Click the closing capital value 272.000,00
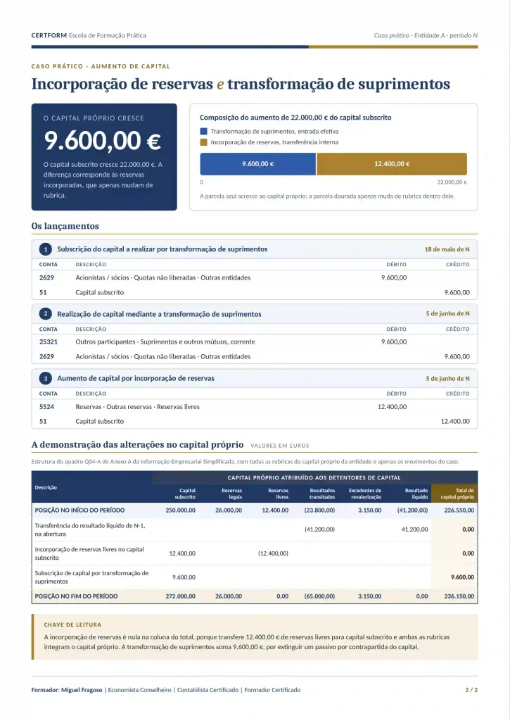The height and width of the screenshot is (721, 510). click(x=180, y=596)
